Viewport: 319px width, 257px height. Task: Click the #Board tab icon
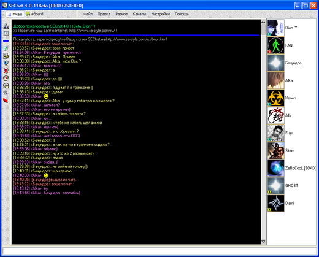coord(28,14)
